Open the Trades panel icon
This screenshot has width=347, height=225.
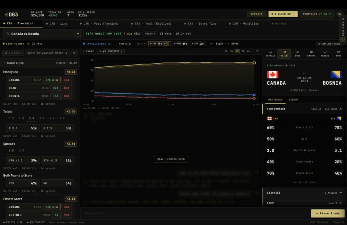pos(325,54)
